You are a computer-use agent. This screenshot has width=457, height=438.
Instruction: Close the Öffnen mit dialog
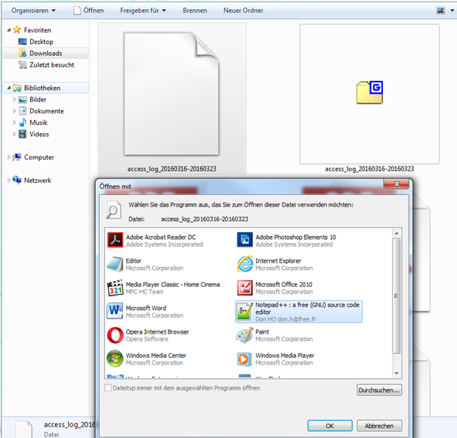pyautogui.click(x=397, y=184)
